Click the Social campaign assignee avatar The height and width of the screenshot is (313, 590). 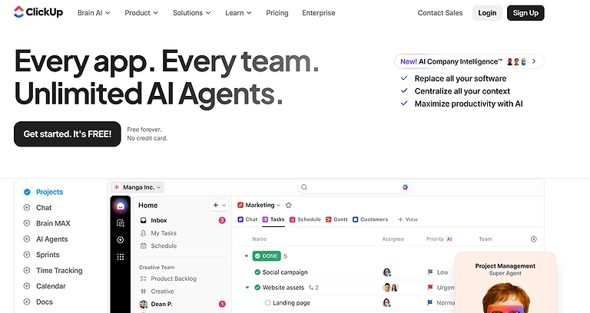(x=387, y=272)
